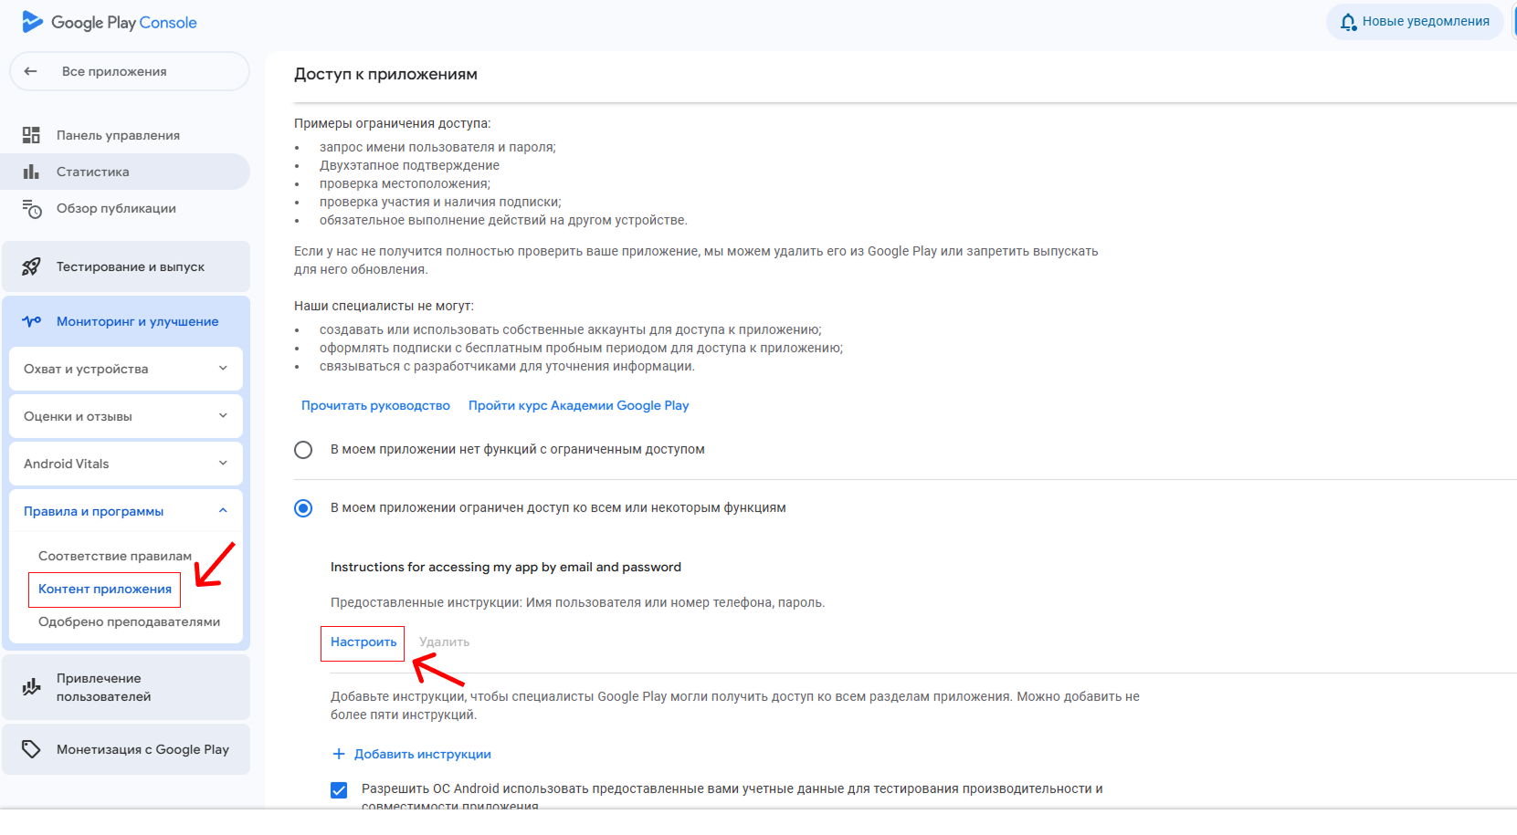Uncheck the Android OS credentials checkbox
The image size is (1517, 835).
coord(339,790)
